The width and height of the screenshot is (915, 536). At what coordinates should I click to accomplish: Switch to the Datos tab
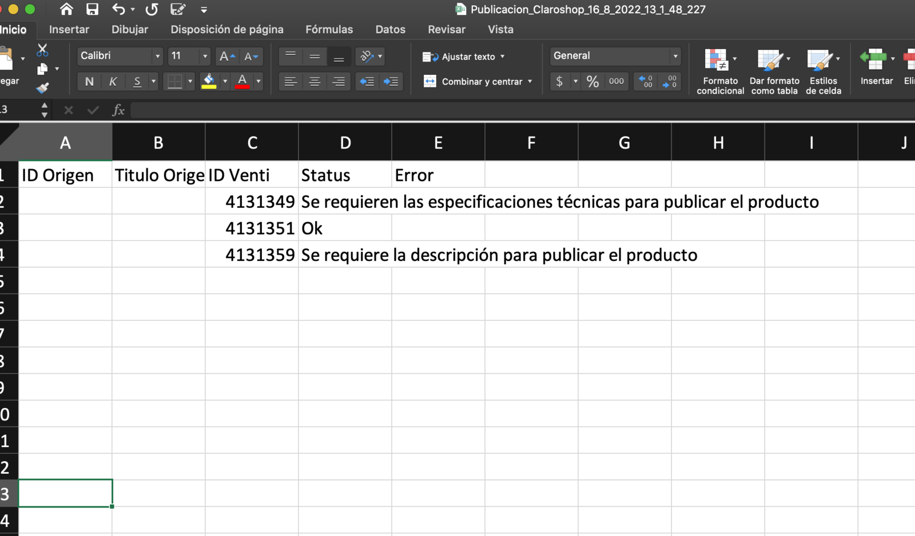click(x=390, y=30)
